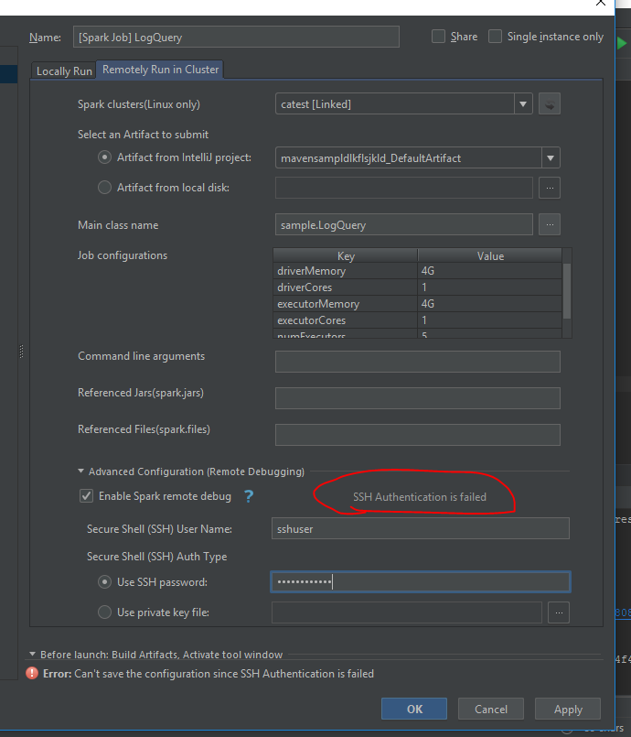The height and width of the screenshot is (737, 631).
Task: Select the Remotely Run in Cluster tab
Action: [x=159, y=70]
